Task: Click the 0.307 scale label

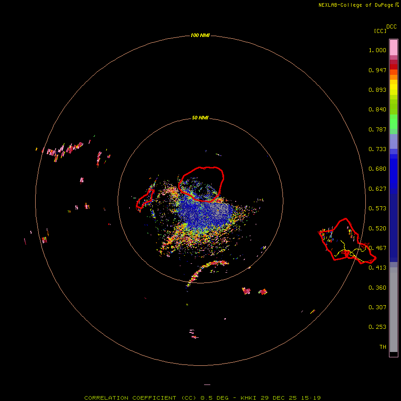Action: click(x=377, y=307)
